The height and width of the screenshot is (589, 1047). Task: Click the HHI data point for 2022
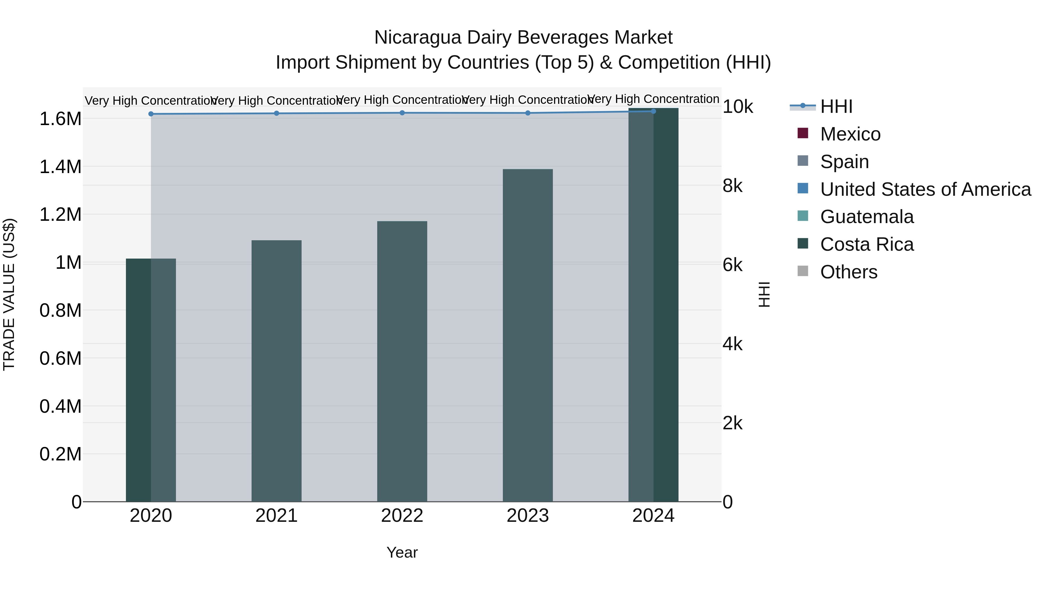[402, 113]
